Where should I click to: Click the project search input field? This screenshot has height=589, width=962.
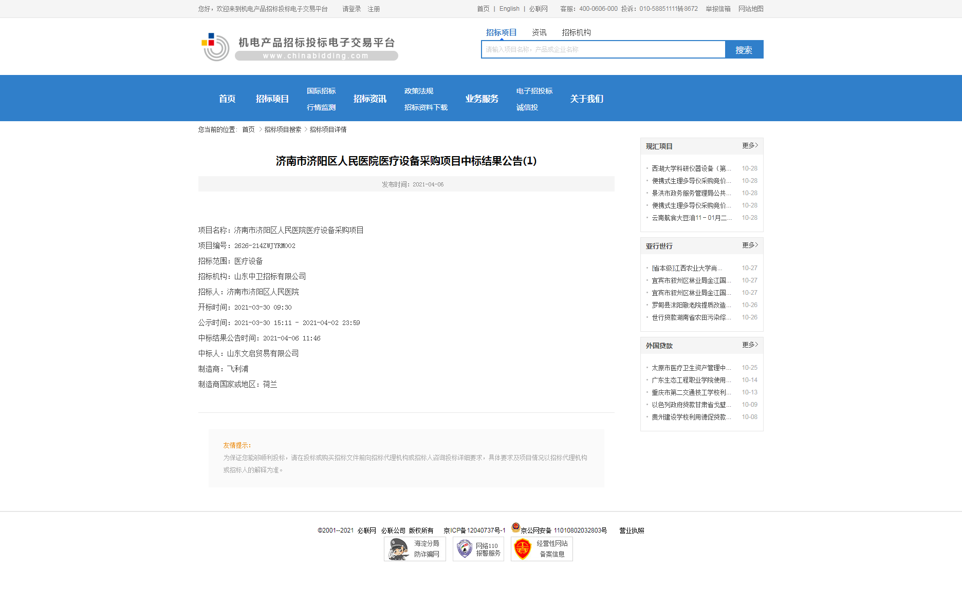click(601, 49)
